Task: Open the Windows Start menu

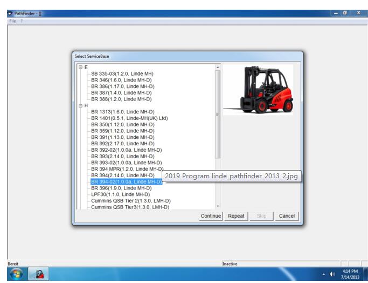Action: (16, 274)
